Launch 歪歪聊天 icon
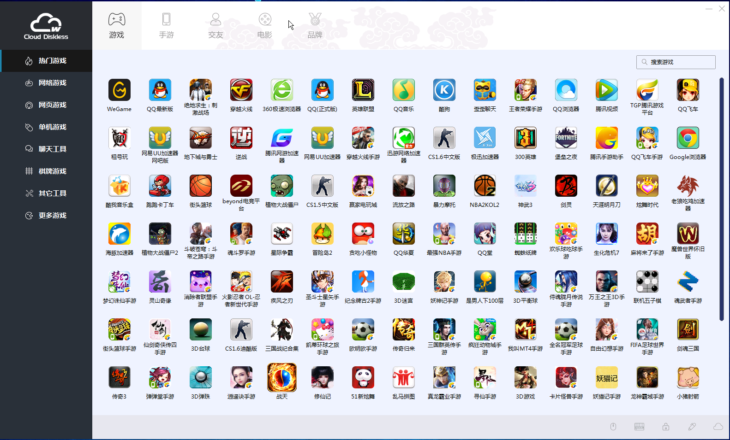730x440 pixels. [x=485, y=90]
